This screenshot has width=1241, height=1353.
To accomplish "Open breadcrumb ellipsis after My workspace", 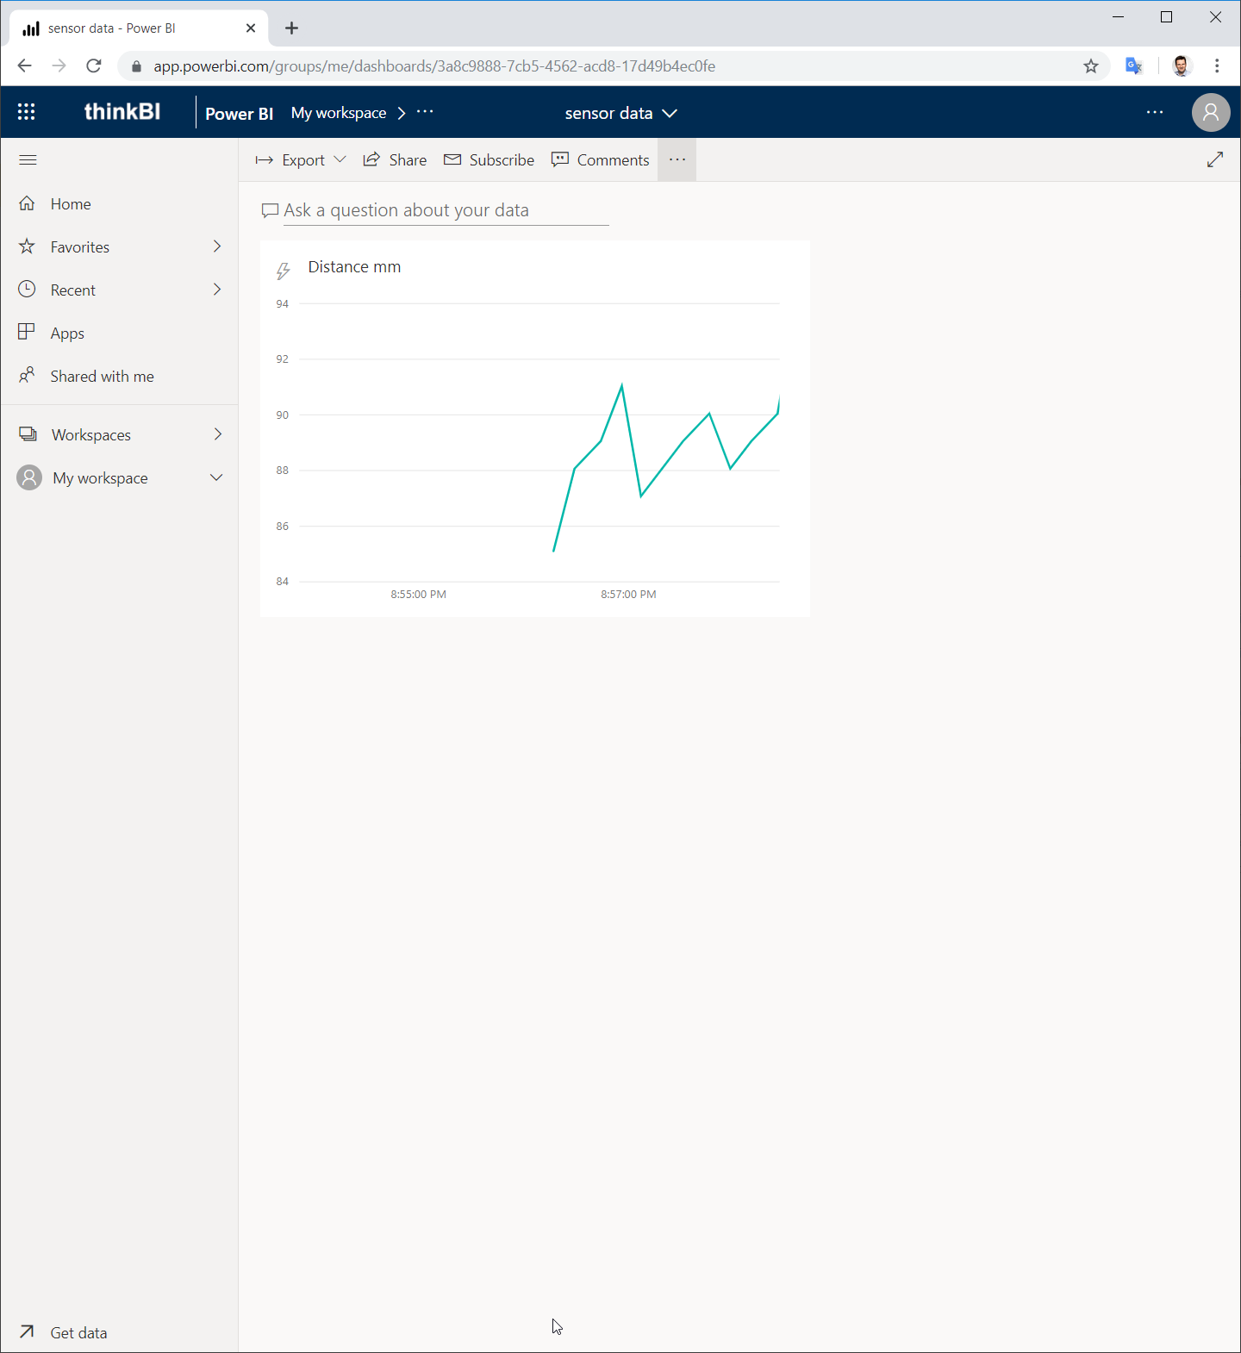I will [x=425, y=112].
